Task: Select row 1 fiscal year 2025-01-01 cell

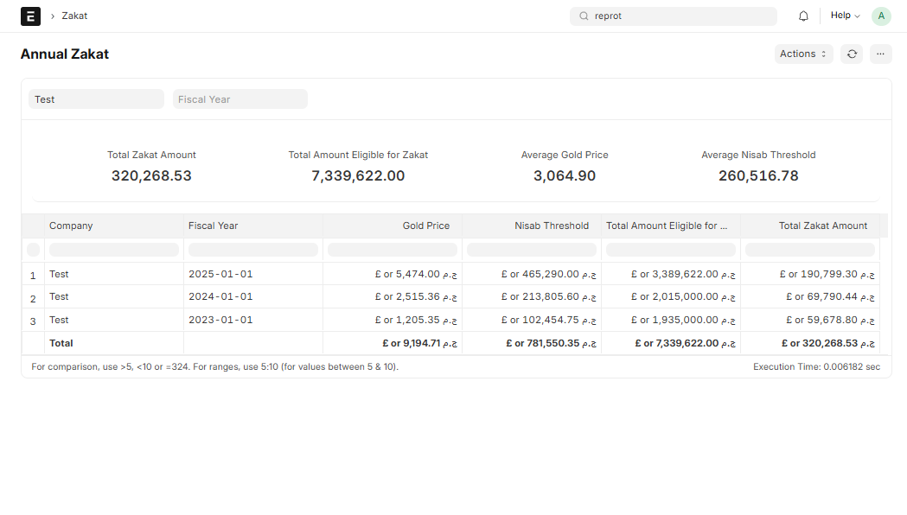Action: click(252, 274)
